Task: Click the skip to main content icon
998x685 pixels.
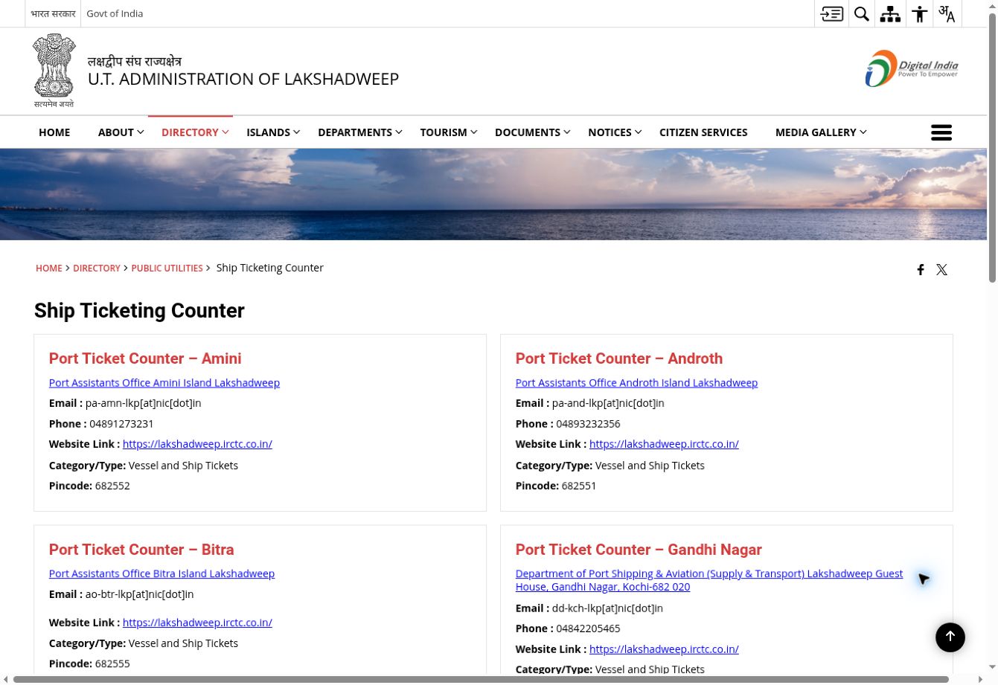Action: pos(832,13)
